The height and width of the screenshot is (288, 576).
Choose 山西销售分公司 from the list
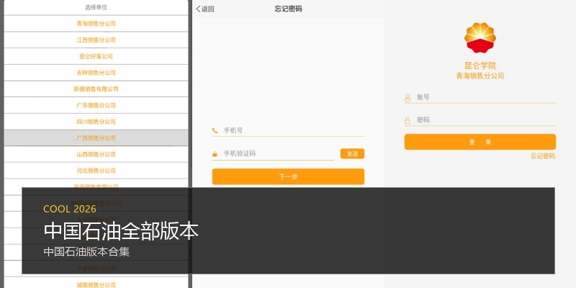pyautogui.click(x=96, y=154)
